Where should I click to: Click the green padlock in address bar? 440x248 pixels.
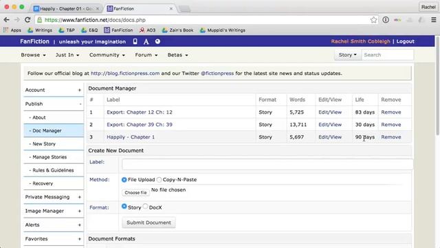pyautogui.click(x=40, y=20)
